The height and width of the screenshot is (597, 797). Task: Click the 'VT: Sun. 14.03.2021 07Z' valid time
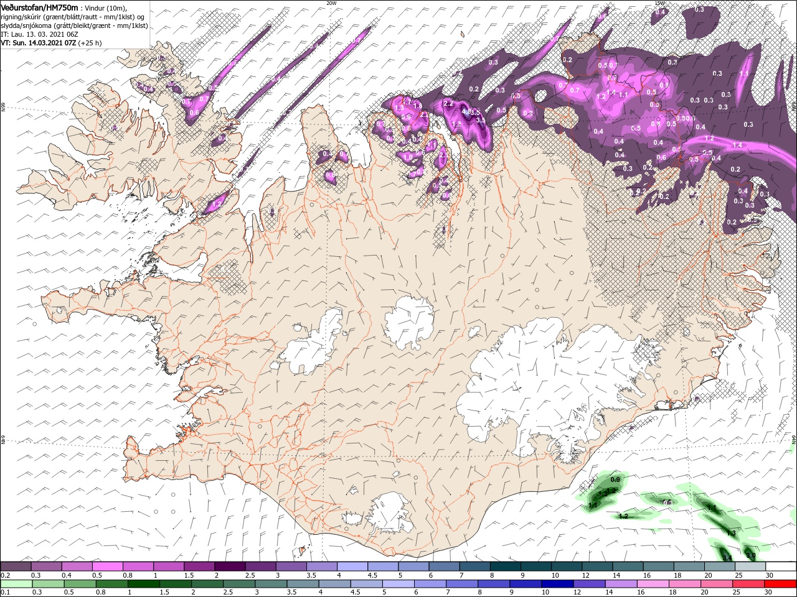click(x=39, y=43)
